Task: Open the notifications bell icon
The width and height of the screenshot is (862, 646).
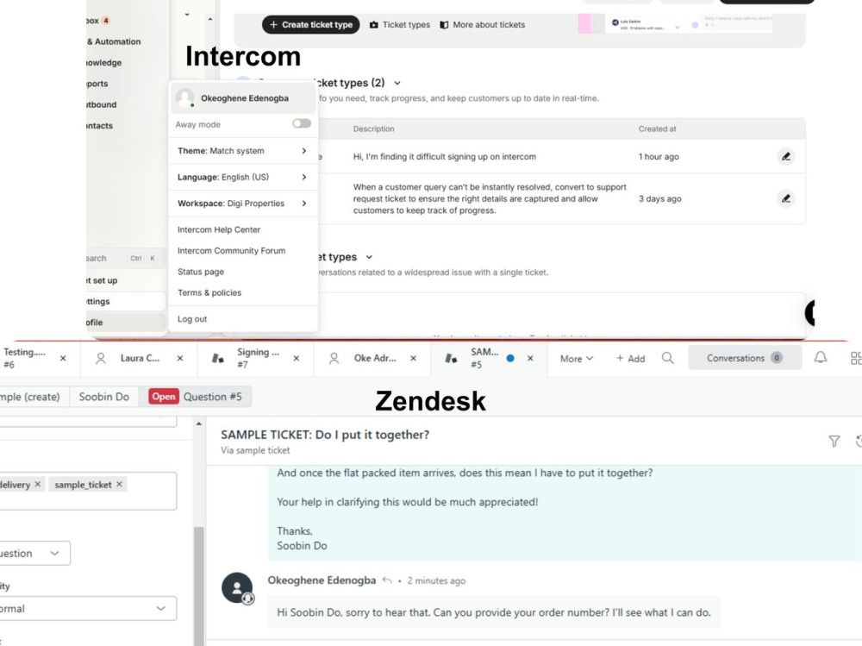Action: click(821, 358)
